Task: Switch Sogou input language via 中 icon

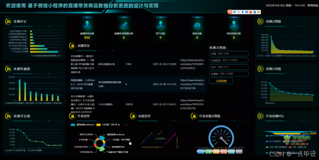Action: pyautogui.click(x=234, y=12)
